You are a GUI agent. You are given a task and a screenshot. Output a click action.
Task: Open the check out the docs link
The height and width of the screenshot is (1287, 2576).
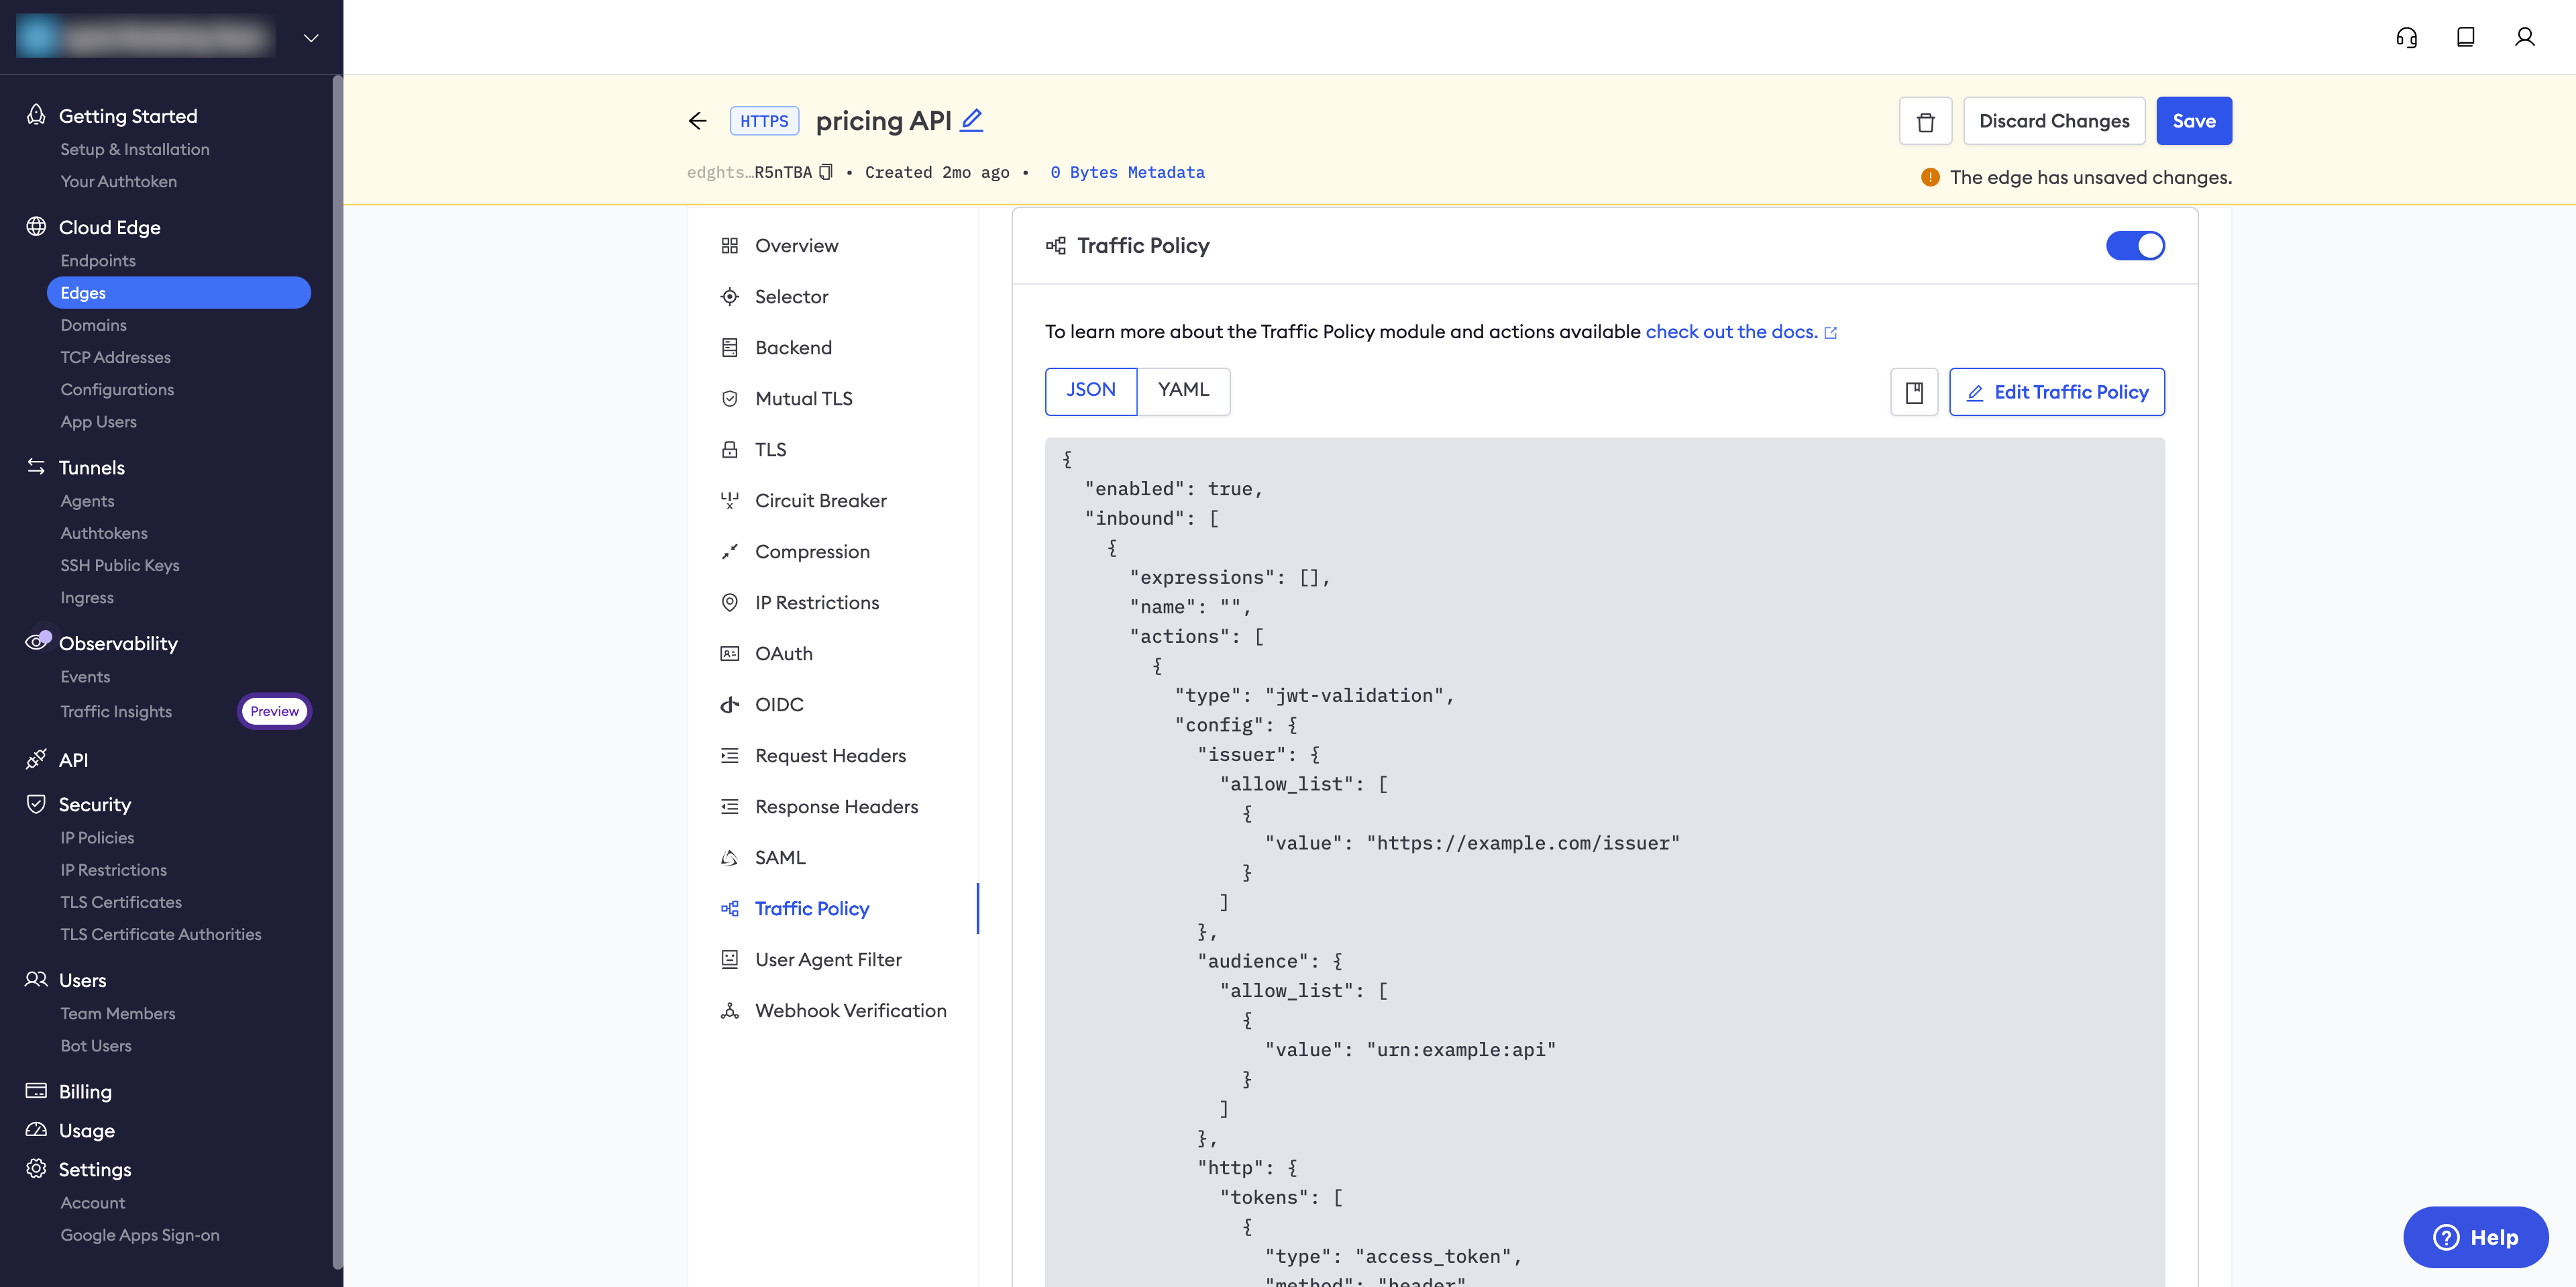pos(1731,332)
